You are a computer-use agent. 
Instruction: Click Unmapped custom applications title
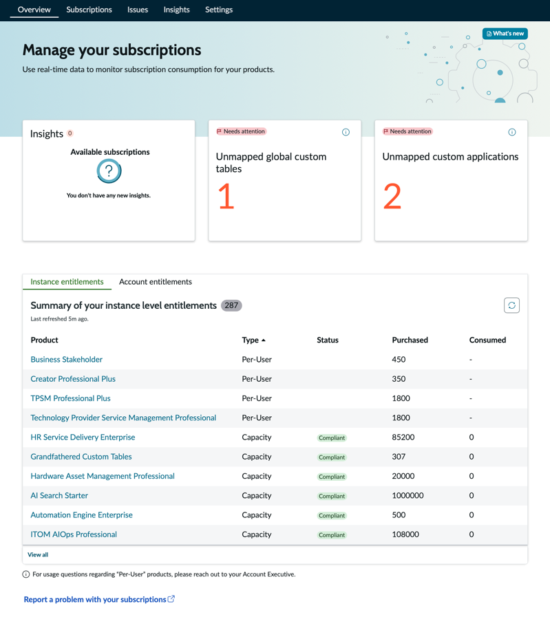tap(450, 157)
